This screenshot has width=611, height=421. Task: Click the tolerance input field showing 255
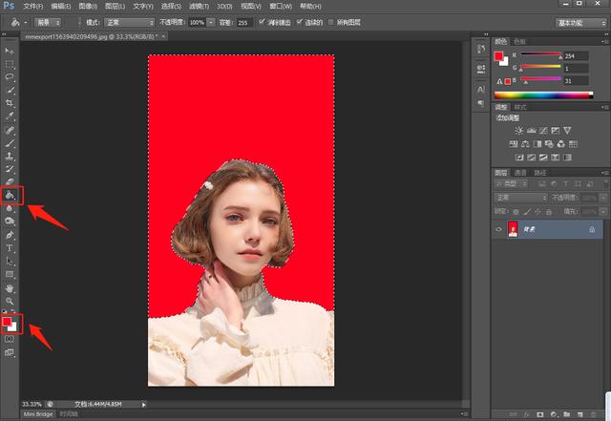[244, 23]
